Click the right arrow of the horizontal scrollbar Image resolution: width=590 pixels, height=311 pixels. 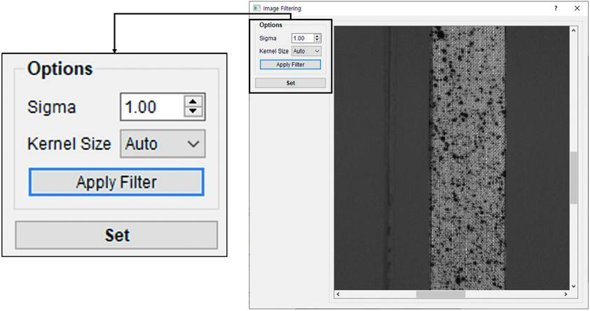566,294
